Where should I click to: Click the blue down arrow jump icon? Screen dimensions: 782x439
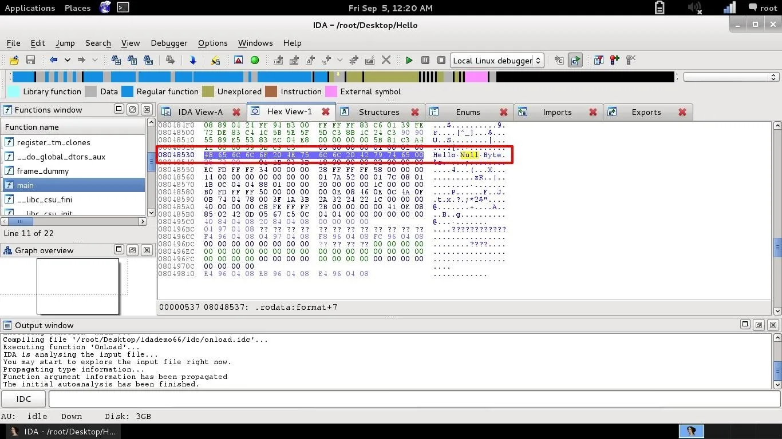point(193,60)
